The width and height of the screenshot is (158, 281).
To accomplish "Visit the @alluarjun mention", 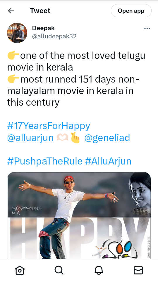I will [x=30, y=138].
